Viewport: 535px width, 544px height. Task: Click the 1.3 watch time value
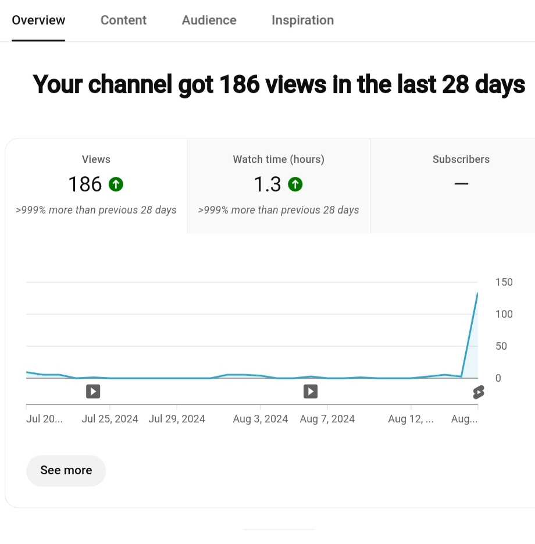coord(267,184)
